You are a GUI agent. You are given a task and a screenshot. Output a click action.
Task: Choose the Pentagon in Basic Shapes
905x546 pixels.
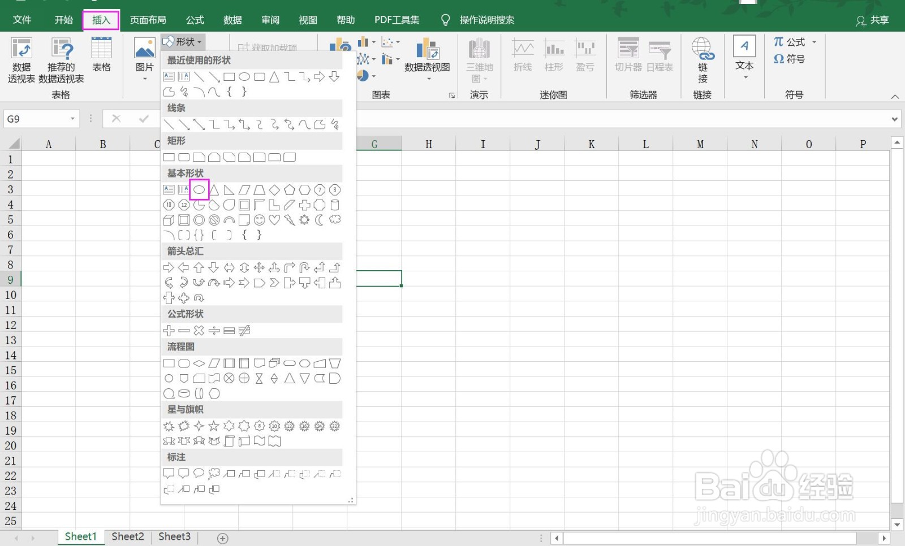click(x=290, y=190)
